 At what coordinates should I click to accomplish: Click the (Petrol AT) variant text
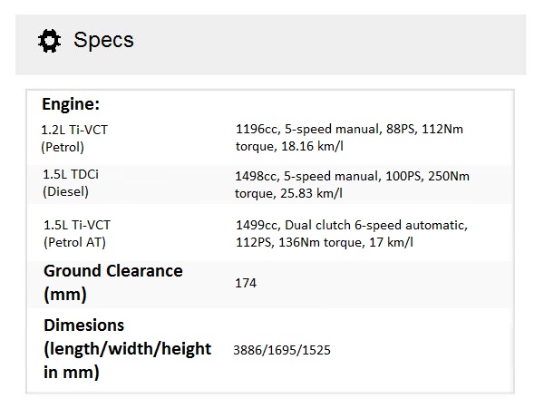(72, 241)
